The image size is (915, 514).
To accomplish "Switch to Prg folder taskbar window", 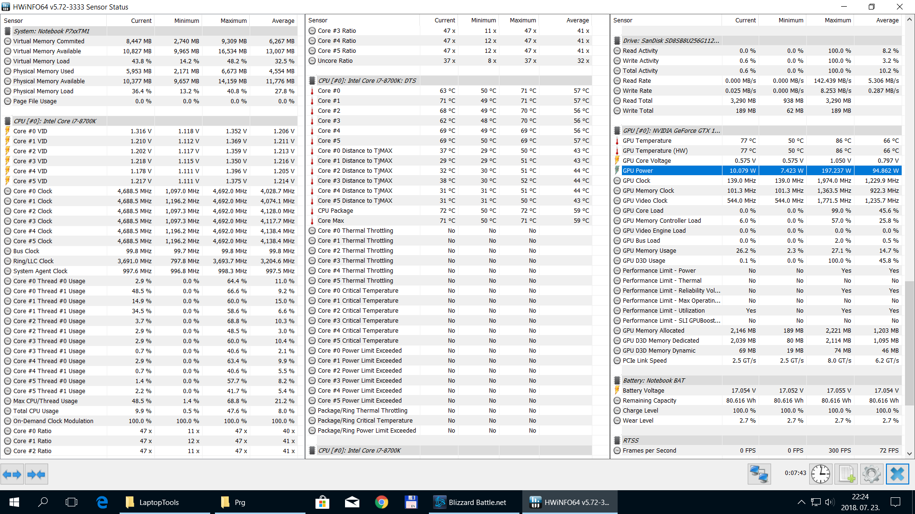I will coord(260,502).
